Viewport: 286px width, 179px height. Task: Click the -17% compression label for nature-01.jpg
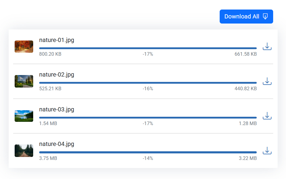148,54
